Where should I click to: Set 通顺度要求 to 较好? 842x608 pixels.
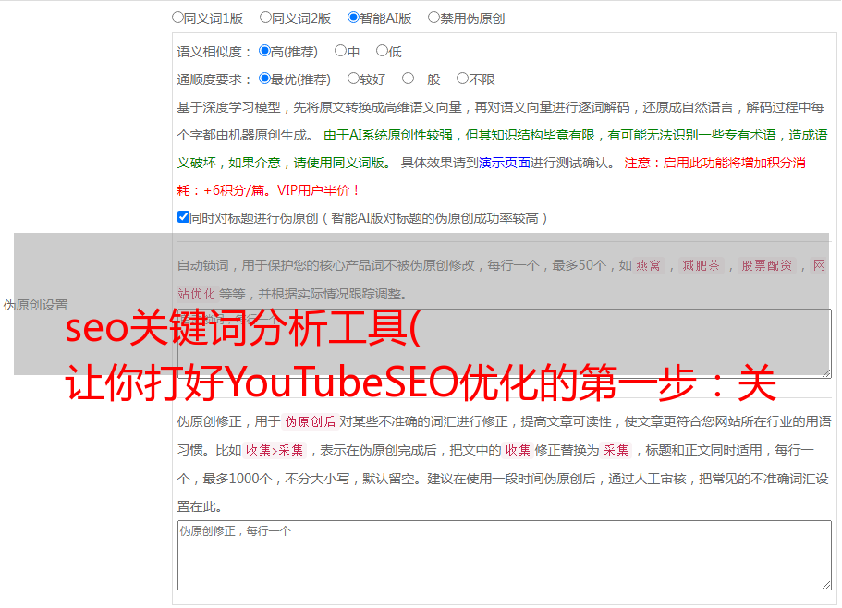click(353, 79)
